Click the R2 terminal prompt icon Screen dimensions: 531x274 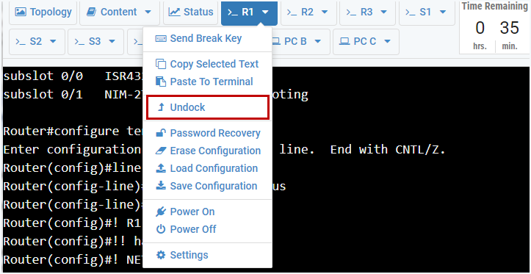[292, 12]
